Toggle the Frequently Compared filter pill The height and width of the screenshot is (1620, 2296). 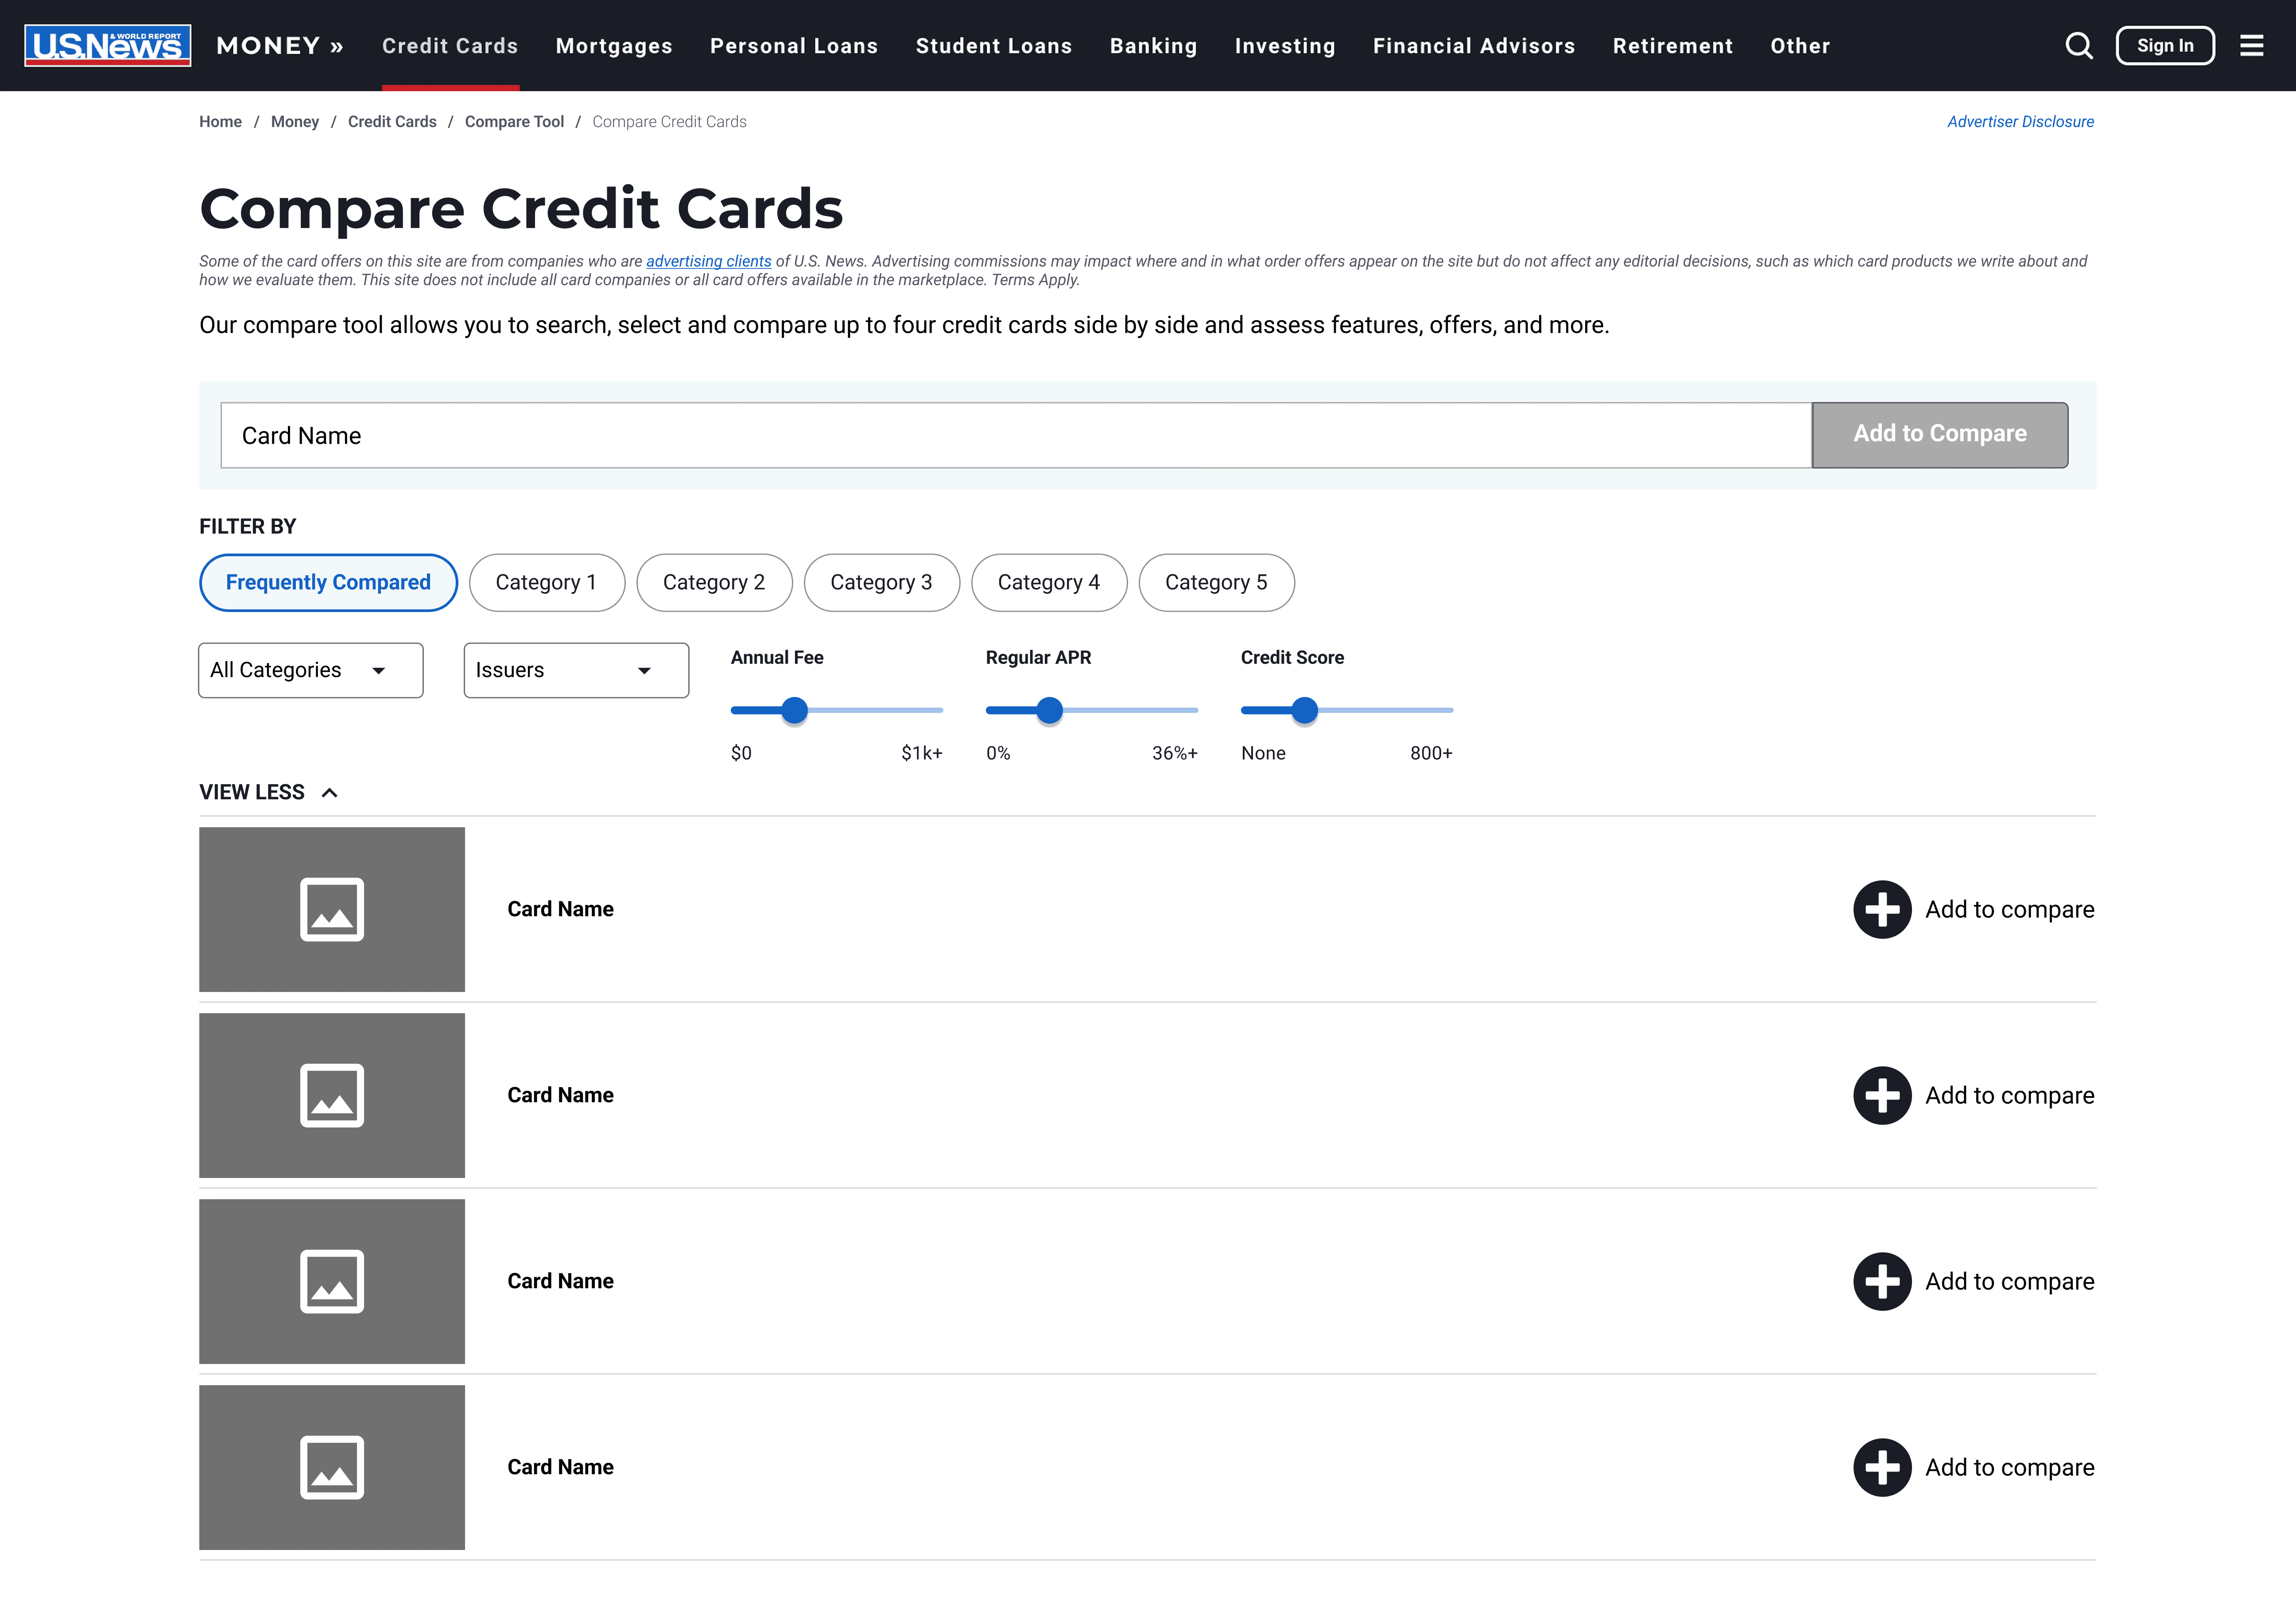pyautogui.click(x=328, y=582)
